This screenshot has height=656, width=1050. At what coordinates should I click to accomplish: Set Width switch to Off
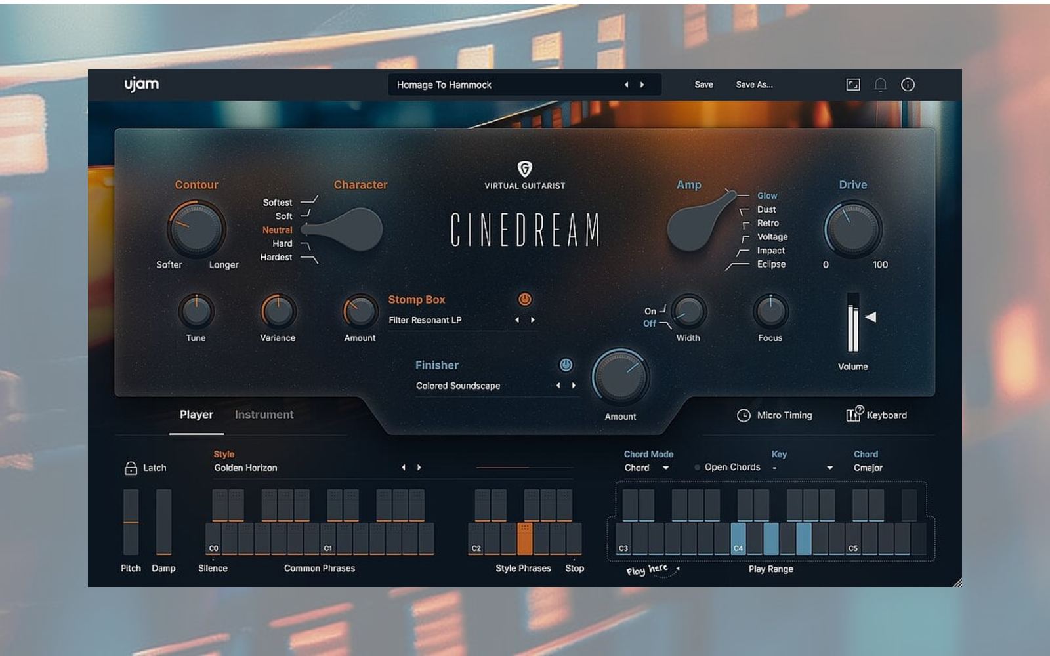[650, 323]
